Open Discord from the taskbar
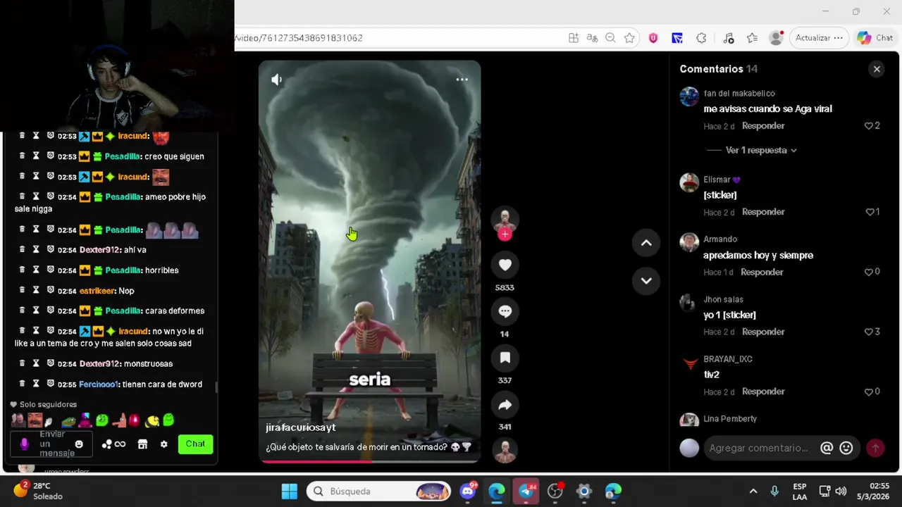Image resolution: width=902 pixels, height=507 pixels. 468,491
